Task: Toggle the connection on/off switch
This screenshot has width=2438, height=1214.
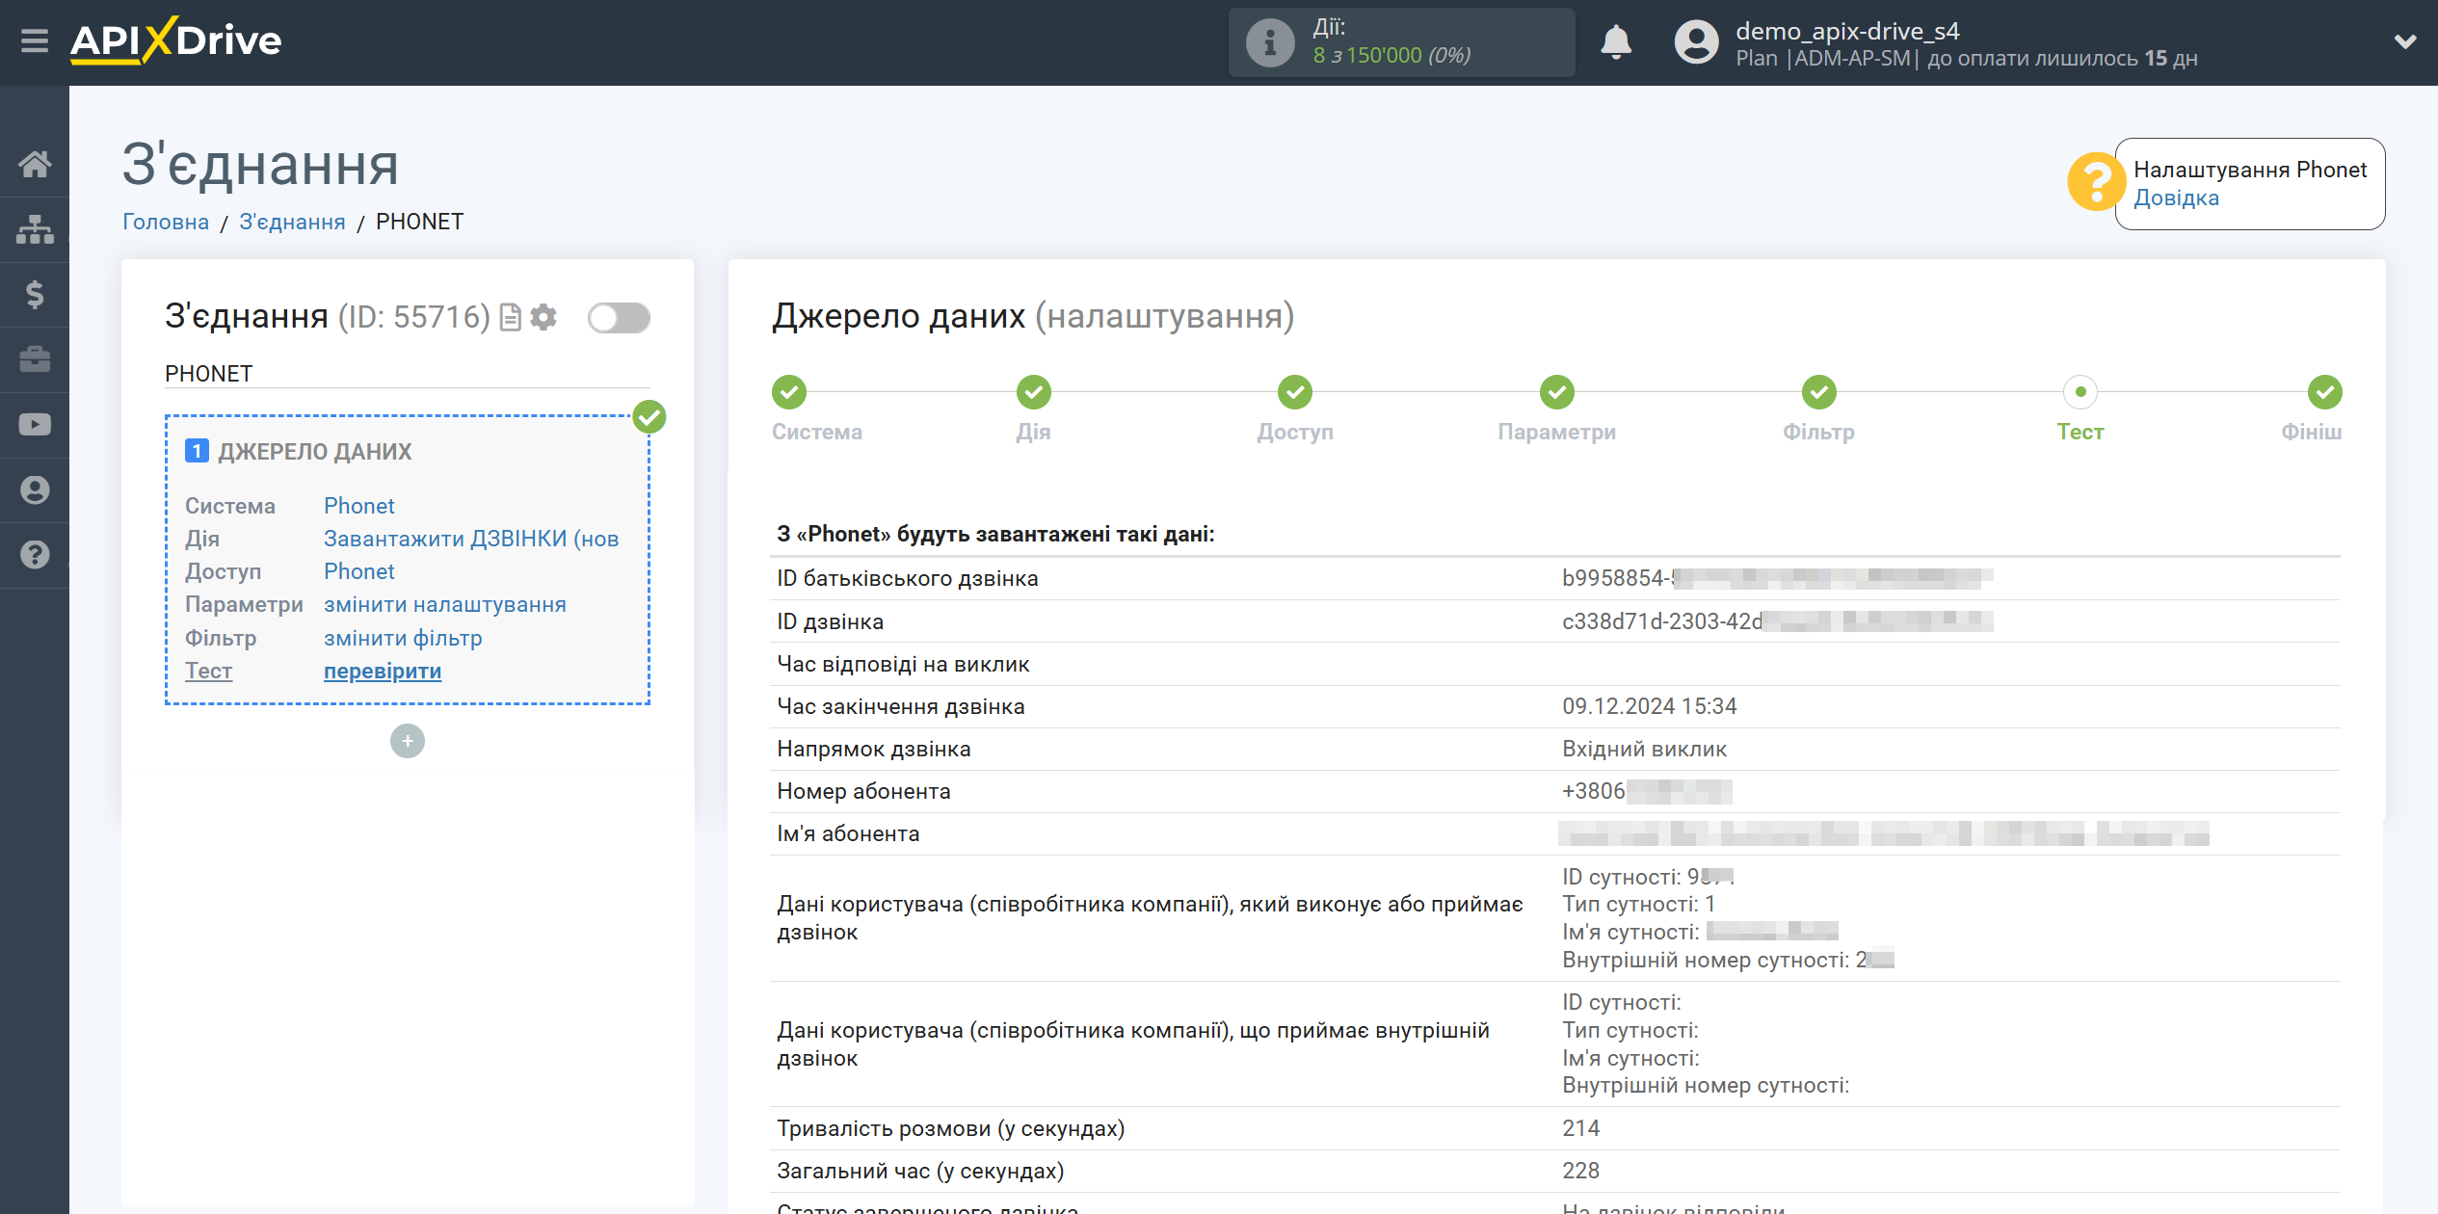Action: pos(619,318)
